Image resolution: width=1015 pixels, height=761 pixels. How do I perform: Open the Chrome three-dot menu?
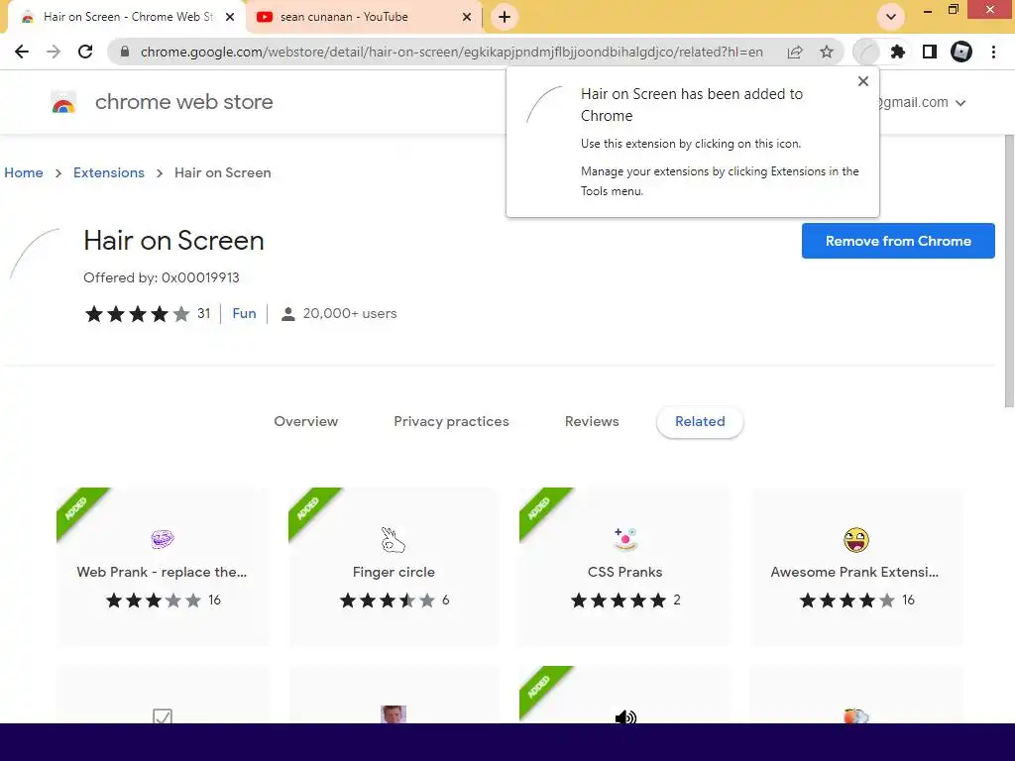[x=993, y=52]
